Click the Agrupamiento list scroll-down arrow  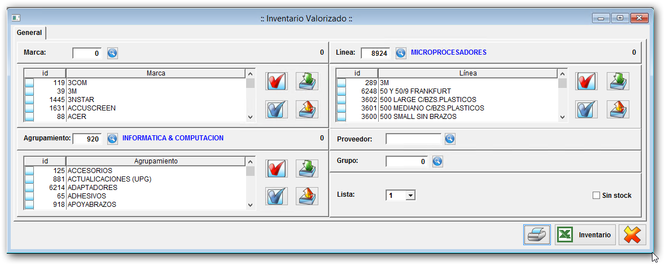click(251, 205)
